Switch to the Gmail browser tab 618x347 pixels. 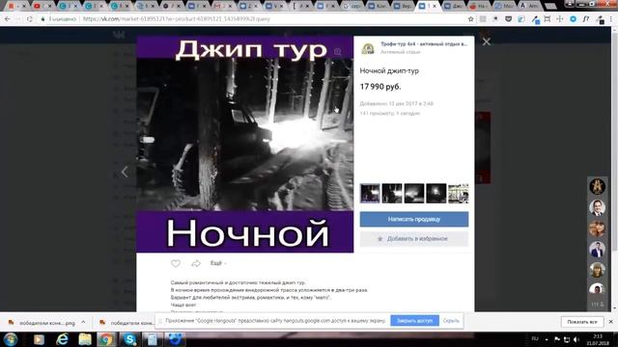click(x=222, y=6)
